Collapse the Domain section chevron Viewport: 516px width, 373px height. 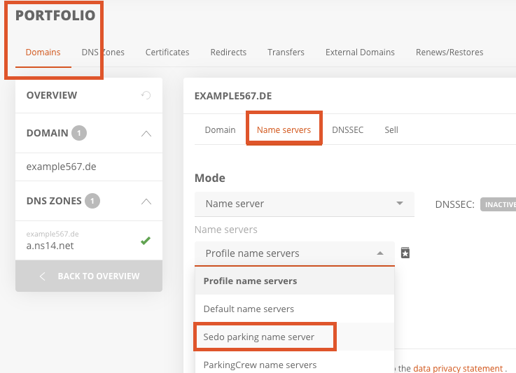(146, 134)
